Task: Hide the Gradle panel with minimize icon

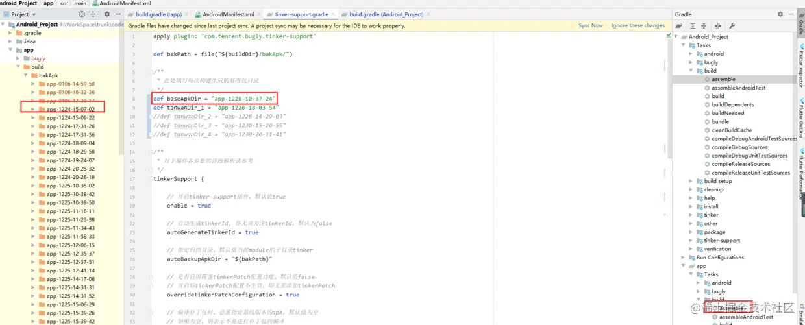Action: pos(790,14)
